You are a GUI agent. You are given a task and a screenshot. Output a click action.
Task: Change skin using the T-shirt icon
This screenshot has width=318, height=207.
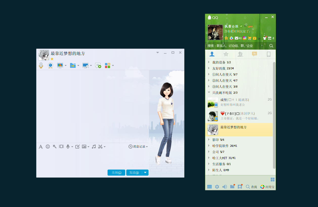point(265,38)
